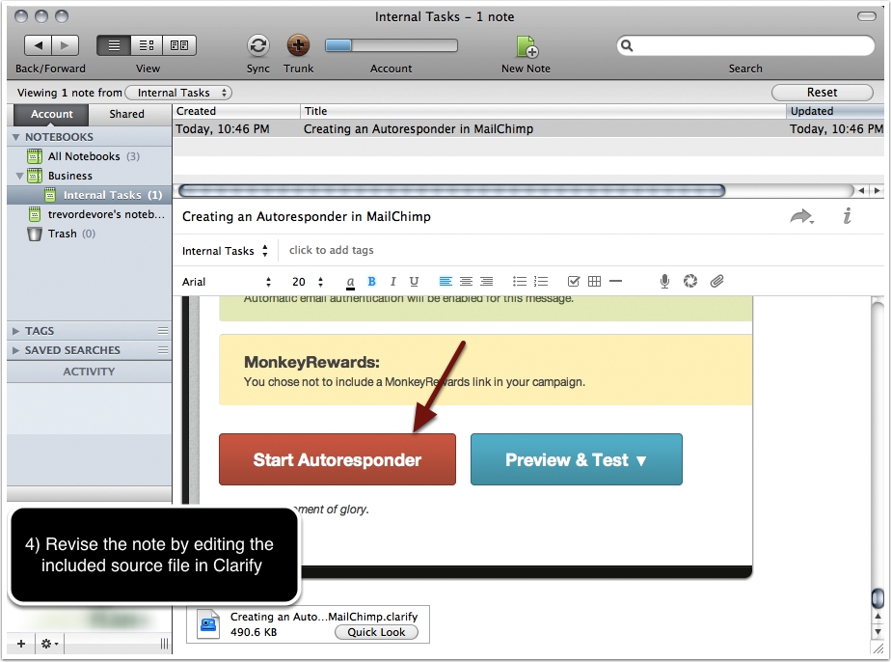Open the SAVED SEARCHES options handle

point(163,350)
